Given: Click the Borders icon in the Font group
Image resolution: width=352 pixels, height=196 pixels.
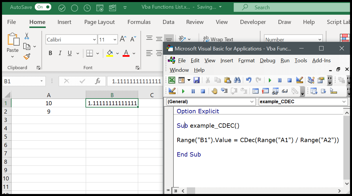Looking at the screenshot, I should pos(90,53).
